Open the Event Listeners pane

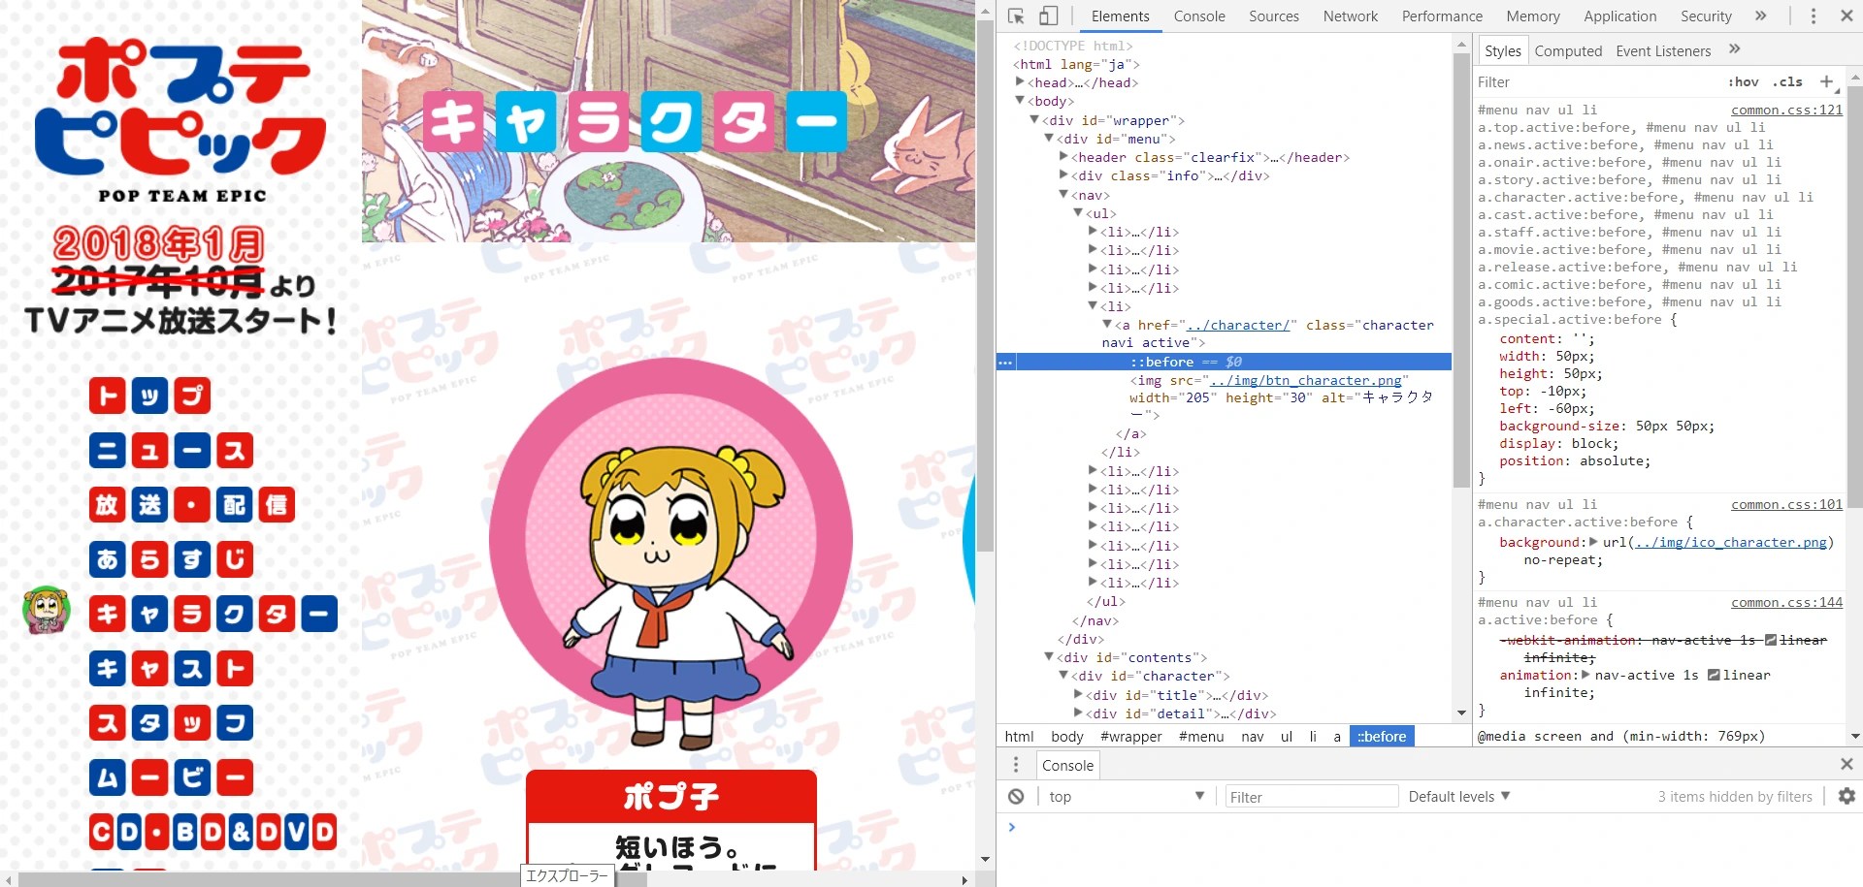(1663, 51)
